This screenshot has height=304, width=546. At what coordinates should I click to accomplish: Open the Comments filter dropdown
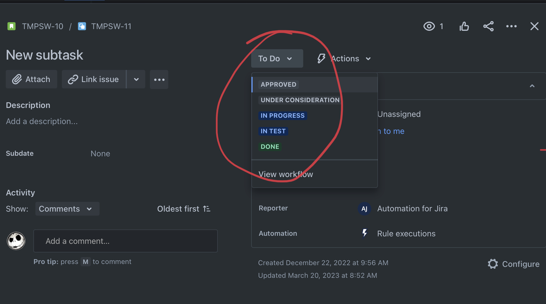[x=67, y=209]
